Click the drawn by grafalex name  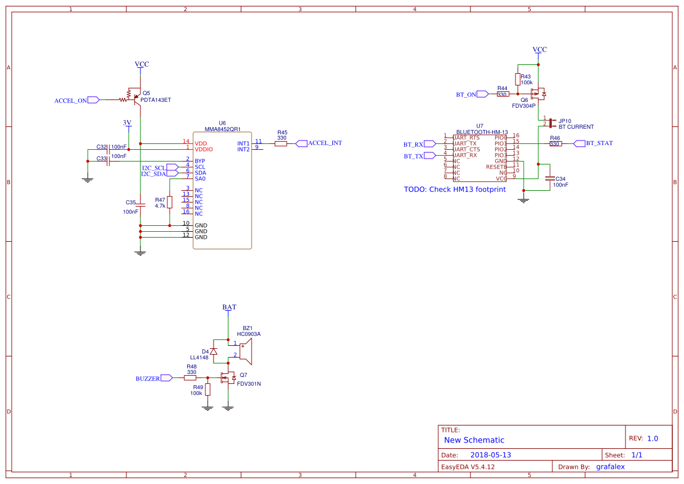click(x=611, y=466)
